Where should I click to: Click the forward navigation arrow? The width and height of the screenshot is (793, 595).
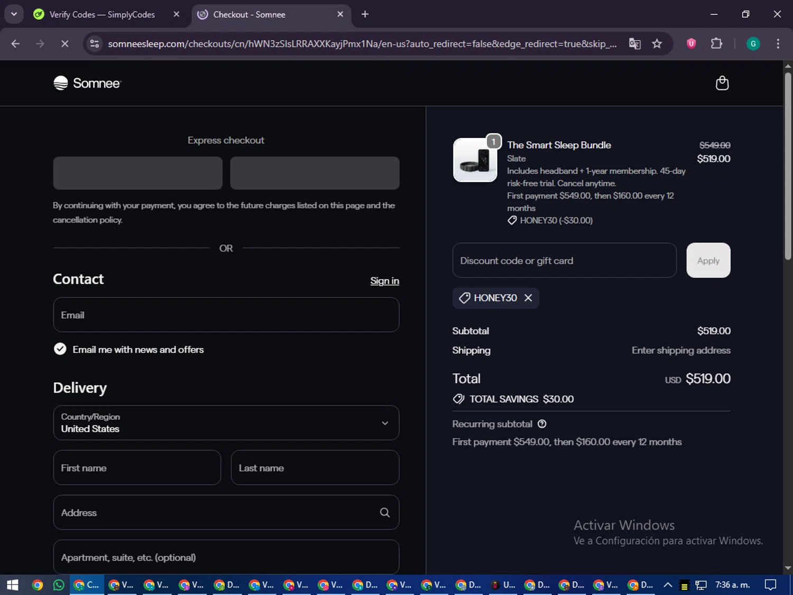click(40, 43)
